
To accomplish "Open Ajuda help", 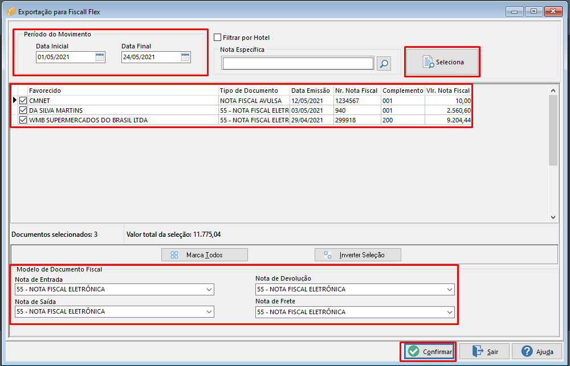I will coord(537,351).
